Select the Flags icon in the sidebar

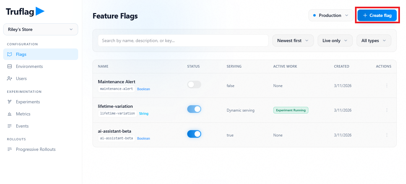click(x=10, y=54)
